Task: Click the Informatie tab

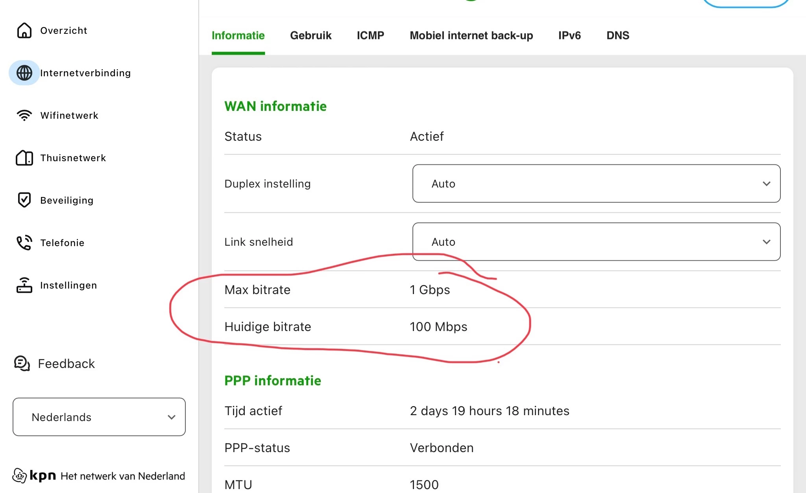Action: (238, 35)
